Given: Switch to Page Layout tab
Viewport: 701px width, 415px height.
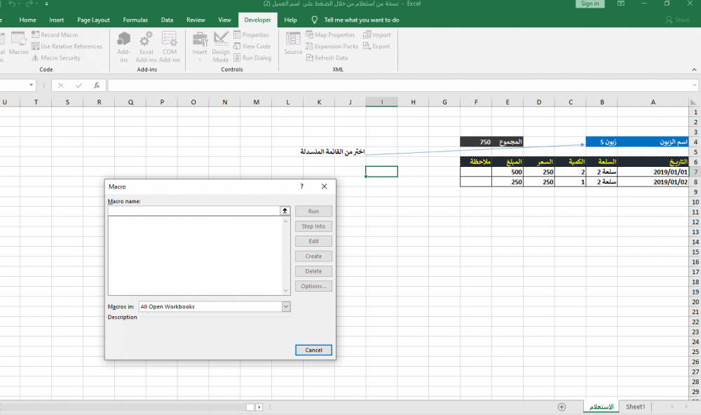Looking at the screenshot, I should click(x=93, y=20).
